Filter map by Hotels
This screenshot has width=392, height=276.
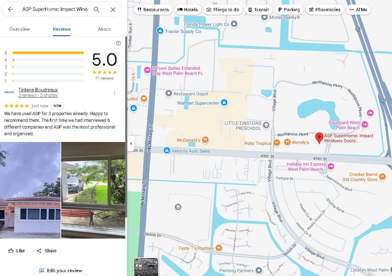[188, 10]
